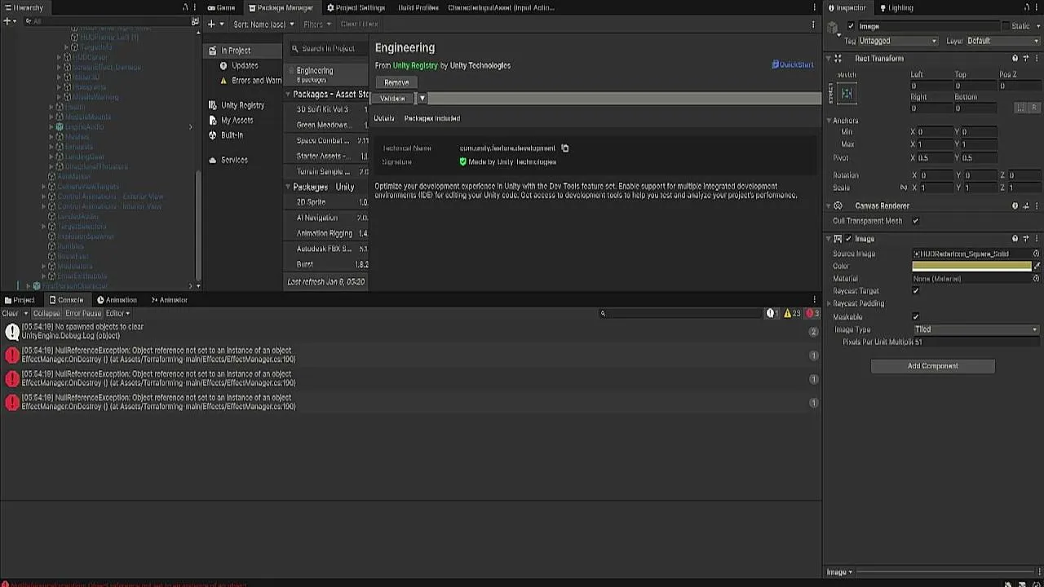The image size is (1044, 587).
Task: Click the Hierarchy search-by-type icon
Action: pos(195,21)
